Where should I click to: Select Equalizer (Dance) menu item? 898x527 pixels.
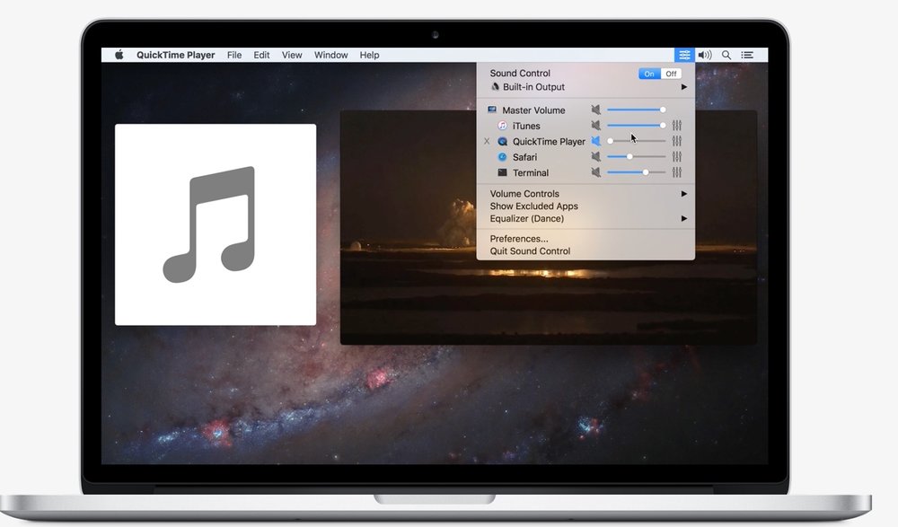click(585, 218)
